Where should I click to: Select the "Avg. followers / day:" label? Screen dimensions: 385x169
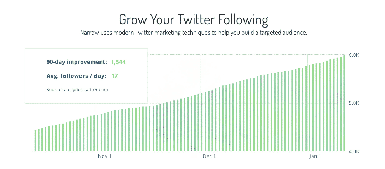point(76,76)
